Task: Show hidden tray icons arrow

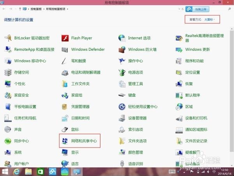Action: tap(184, 172)
